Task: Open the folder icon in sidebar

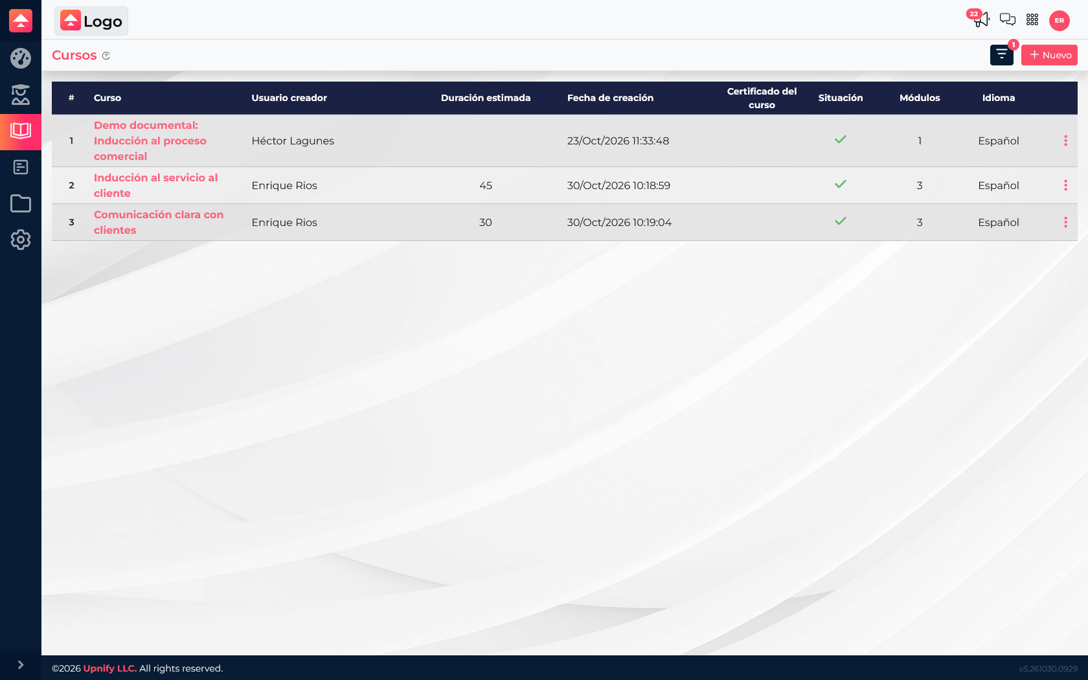Action: pos(21,203)
